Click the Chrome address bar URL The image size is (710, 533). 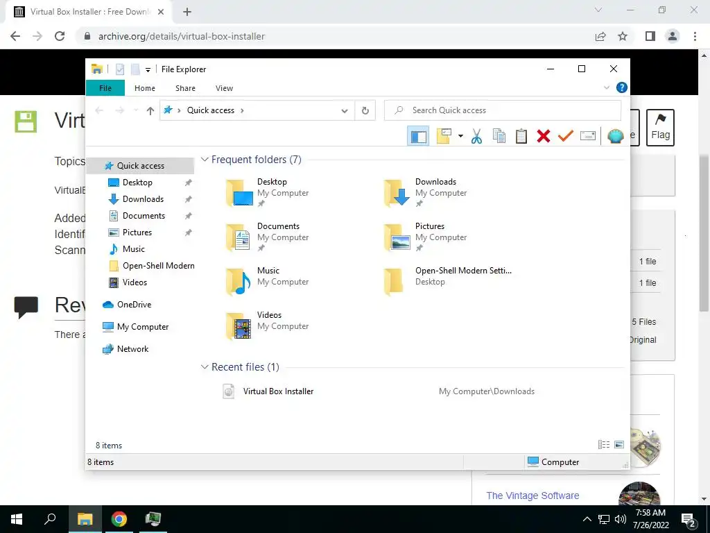(x=182, y=36)
